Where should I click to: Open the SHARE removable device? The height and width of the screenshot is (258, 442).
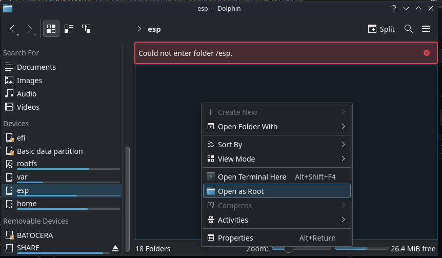point(56,248)
